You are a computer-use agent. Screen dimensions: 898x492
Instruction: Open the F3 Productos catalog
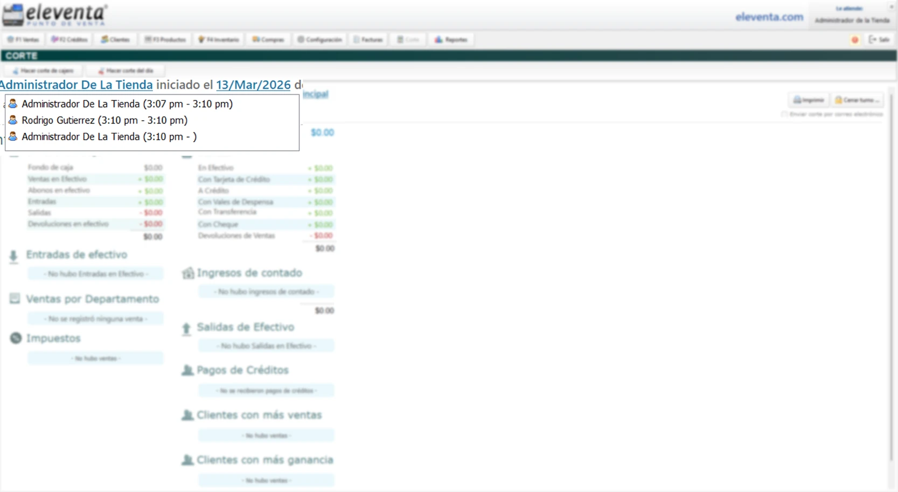pos(165,40)
